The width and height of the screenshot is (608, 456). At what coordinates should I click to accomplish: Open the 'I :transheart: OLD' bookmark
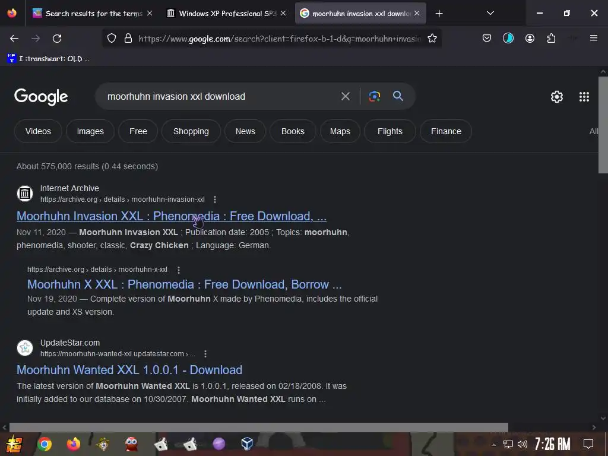coord(49,59)
